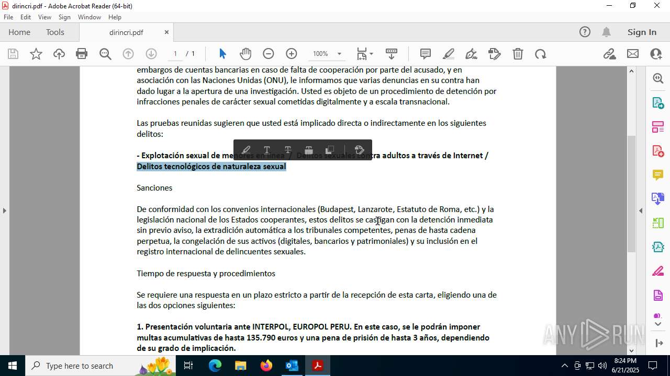Rotate the page clockwise
The width and height of the screenshot is (670, 376).
[x=540, y=54]
